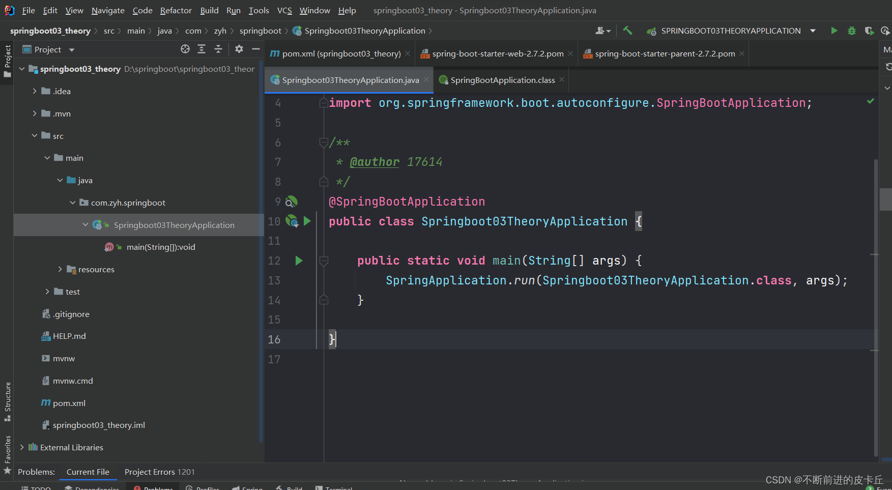Screen dimensions: 892x490
Task: Collapse com.zyh.springboot package
Action: 73,203
